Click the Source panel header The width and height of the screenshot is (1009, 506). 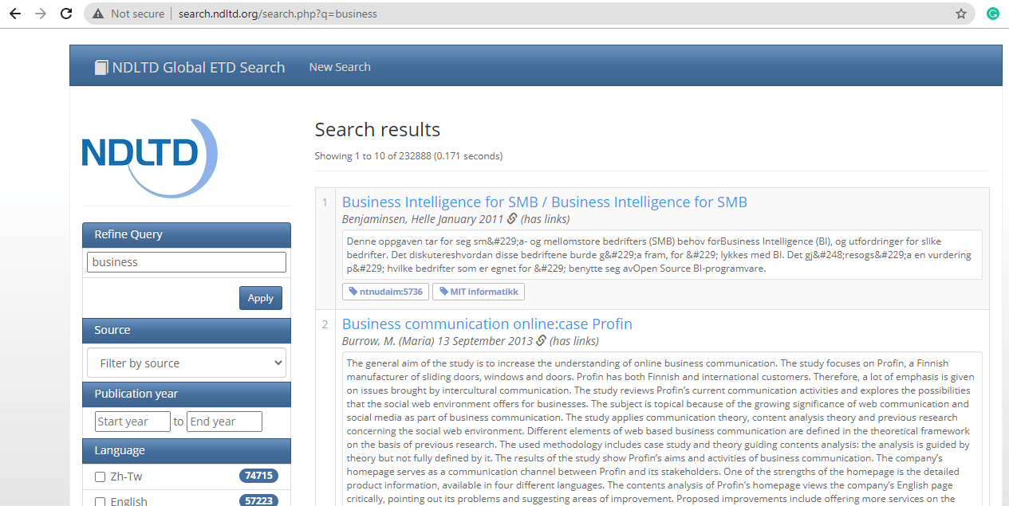[x=187, y=330]
